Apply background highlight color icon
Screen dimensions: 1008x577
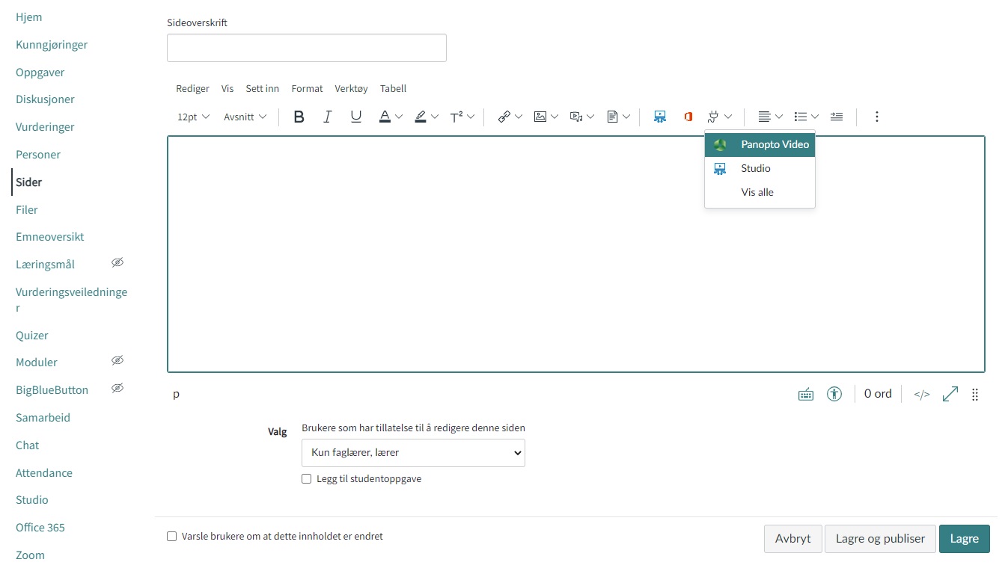(421, 117)
